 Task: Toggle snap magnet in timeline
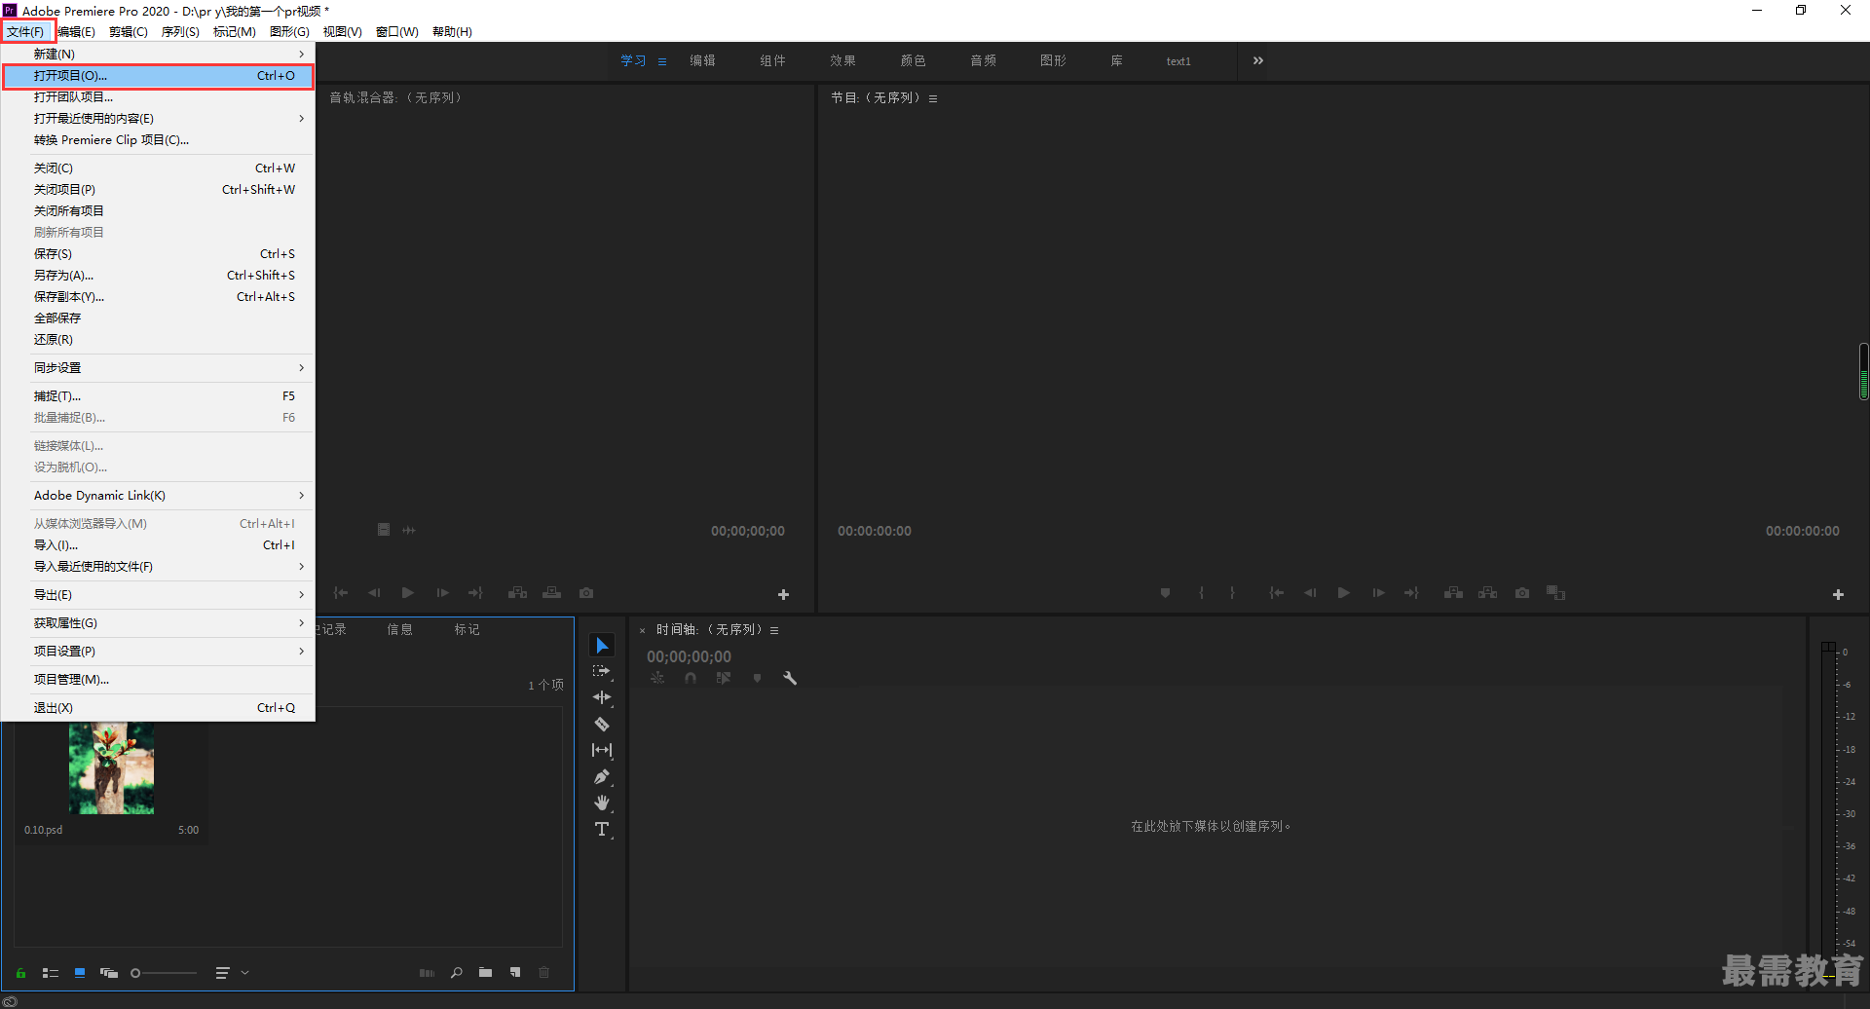[x=691, y=678]
